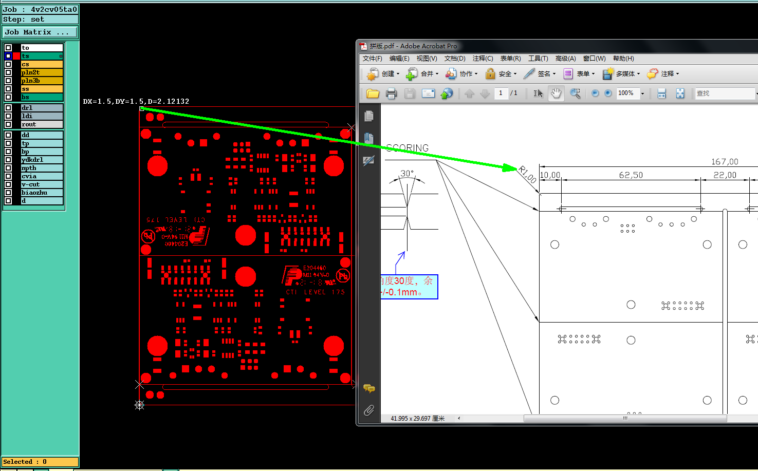The width and height of the screenshot is (758, 471).
Task: Open 文件(F) menu in Acrobat
Action: (372, 59)
